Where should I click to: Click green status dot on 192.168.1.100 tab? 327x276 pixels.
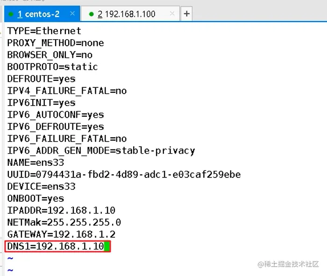click(x=90, y=14)
